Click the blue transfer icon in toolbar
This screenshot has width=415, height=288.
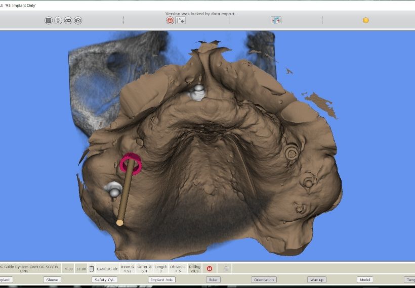point(276,20)
